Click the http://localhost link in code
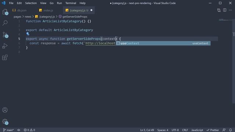235x132 pixels. click(100, 43)
